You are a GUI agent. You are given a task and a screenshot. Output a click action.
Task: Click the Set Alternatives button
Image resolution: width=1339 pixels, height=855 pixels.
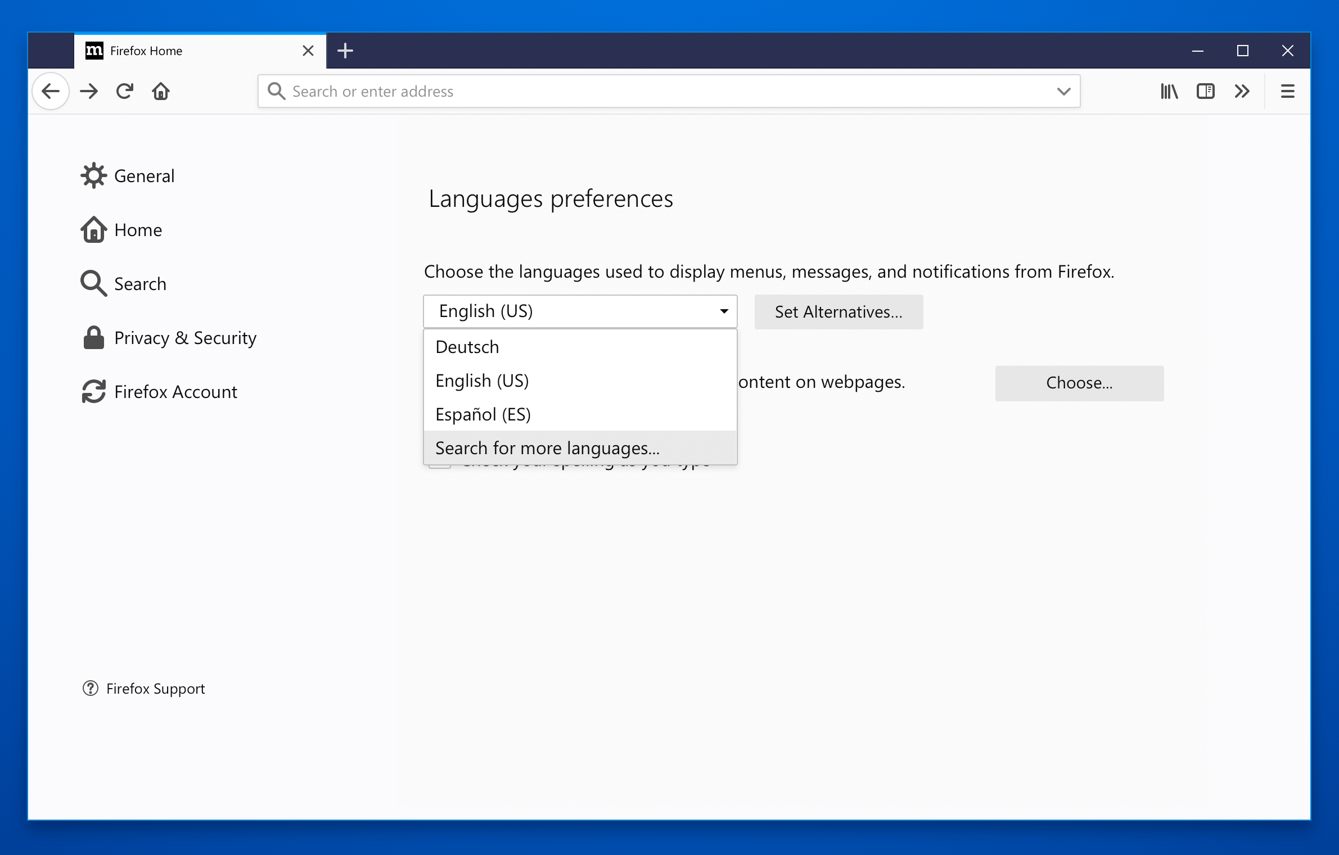click(x=838, y=312)
